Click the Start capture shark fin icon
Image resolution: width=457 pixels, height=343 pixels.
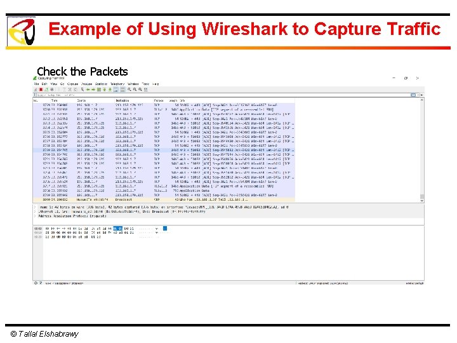pos(36,90)
